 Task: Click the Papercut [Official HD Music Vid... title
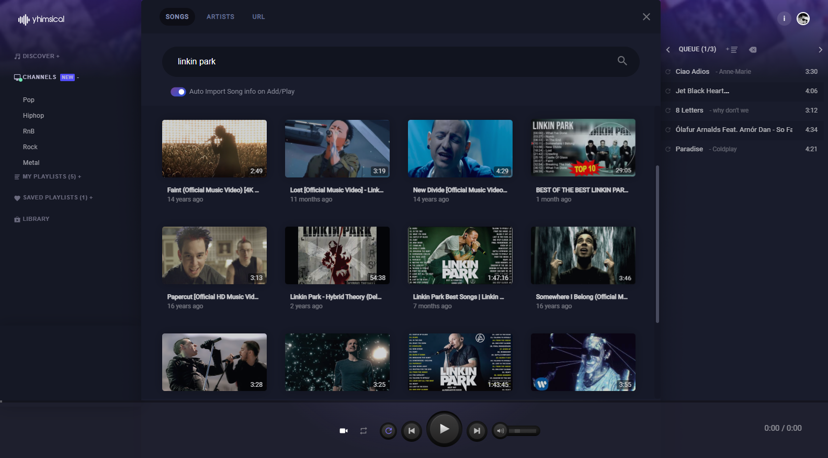coord(213,297)
